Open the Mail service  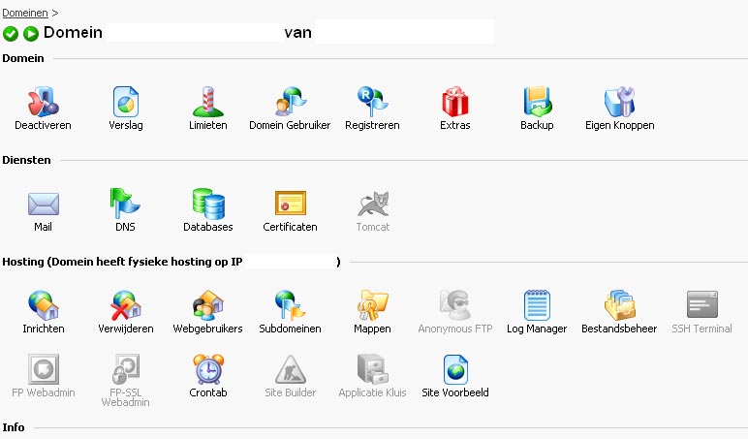point(43,204)
